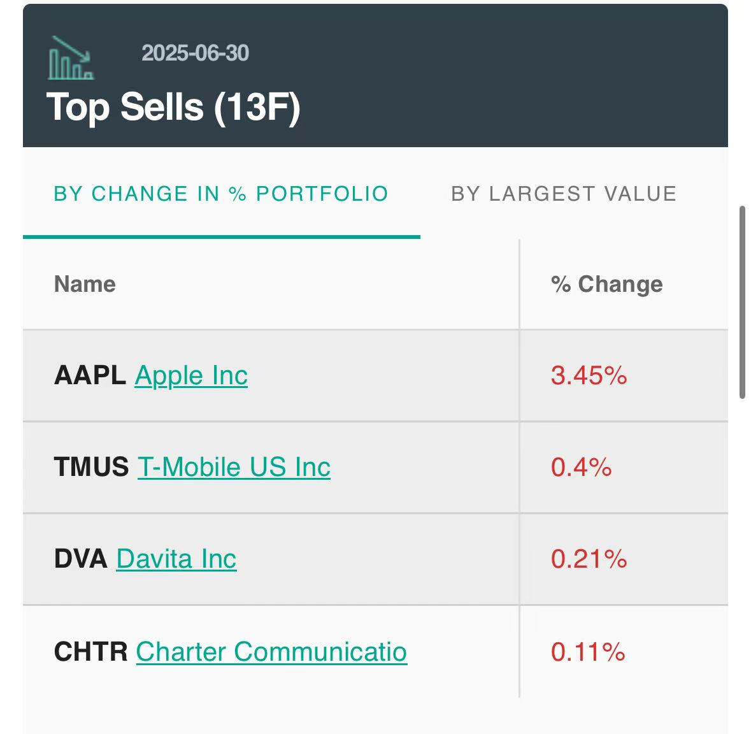This screenshot has width=751, height=734.
Task: Click the % Change column header
Action: click(x=606, y=284)
